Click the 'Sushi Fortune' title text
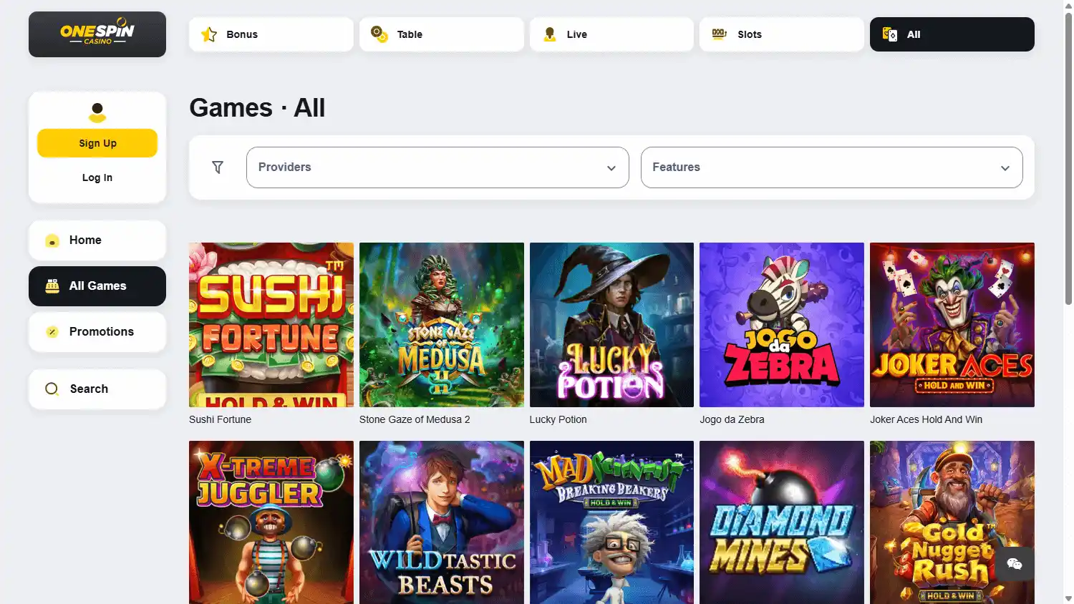The height and width of the screenshot is (604, 1074). click(x=220, y=419)
